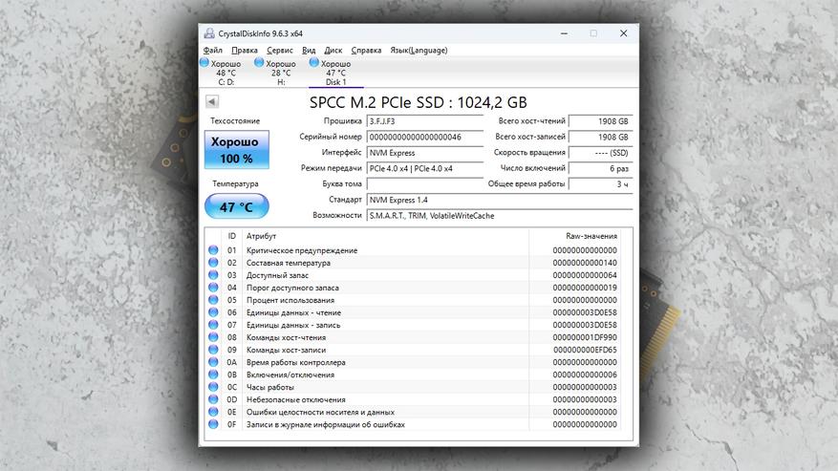Image resolution: width=838 pixels, height=471 pixels.
Task: Click the Хорошо 100 % health status button
Action: pyautogui.click(x=237, y=150)
